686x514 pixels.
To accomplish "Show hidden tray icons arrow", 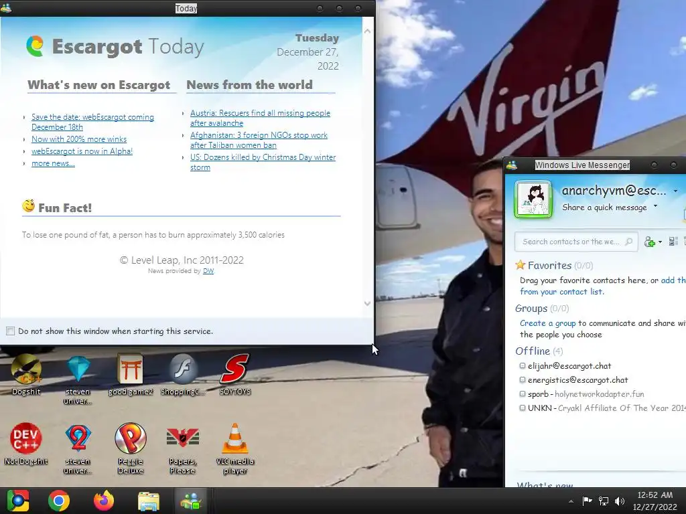I will 571,501.
